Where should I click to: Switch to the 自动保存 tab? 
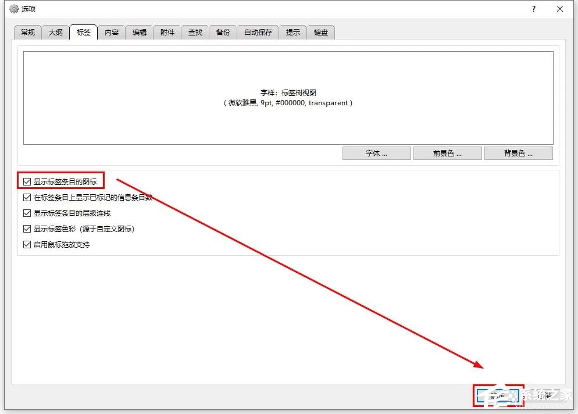tap(258, 33)
